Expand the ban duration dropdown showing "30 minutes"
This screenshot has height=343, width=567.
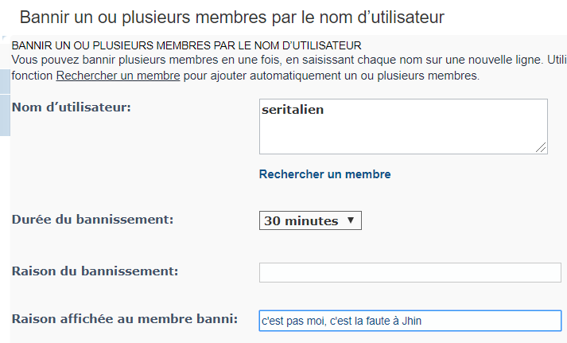pyautogui.click(x=310, y=220)
